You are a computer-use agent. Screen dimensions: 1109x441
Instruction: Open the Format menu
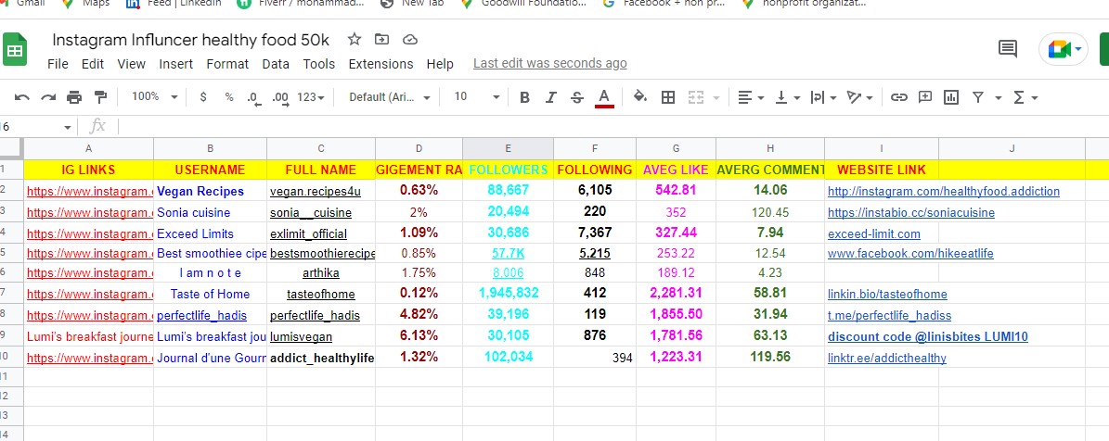[227, 64]
